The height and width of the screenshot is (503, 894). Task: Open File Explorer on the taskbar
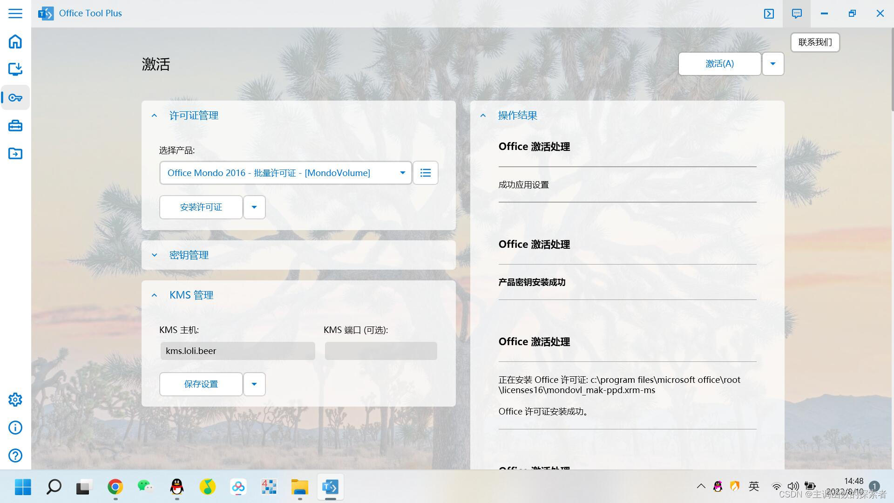click(x=299, y=487)
